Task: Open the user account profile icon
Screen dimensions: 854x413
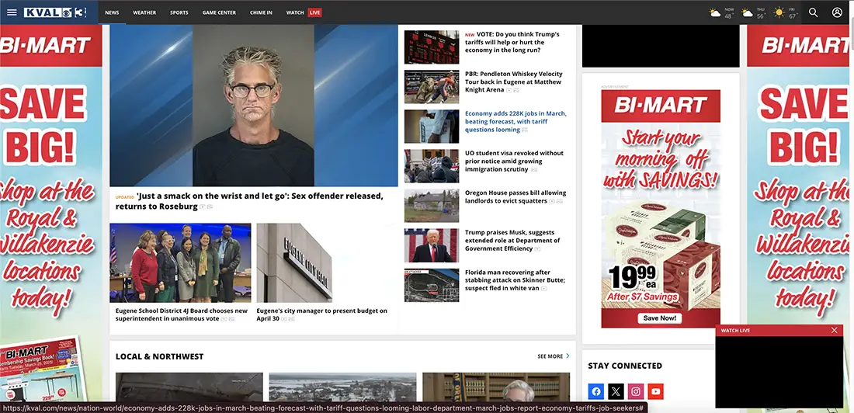Action: (837, 12)
